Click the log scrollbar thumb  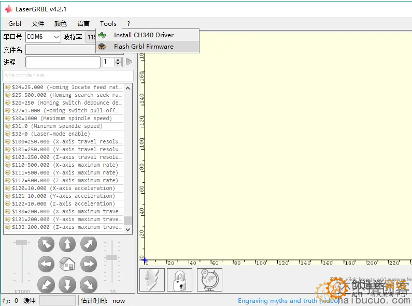(127, 221)
